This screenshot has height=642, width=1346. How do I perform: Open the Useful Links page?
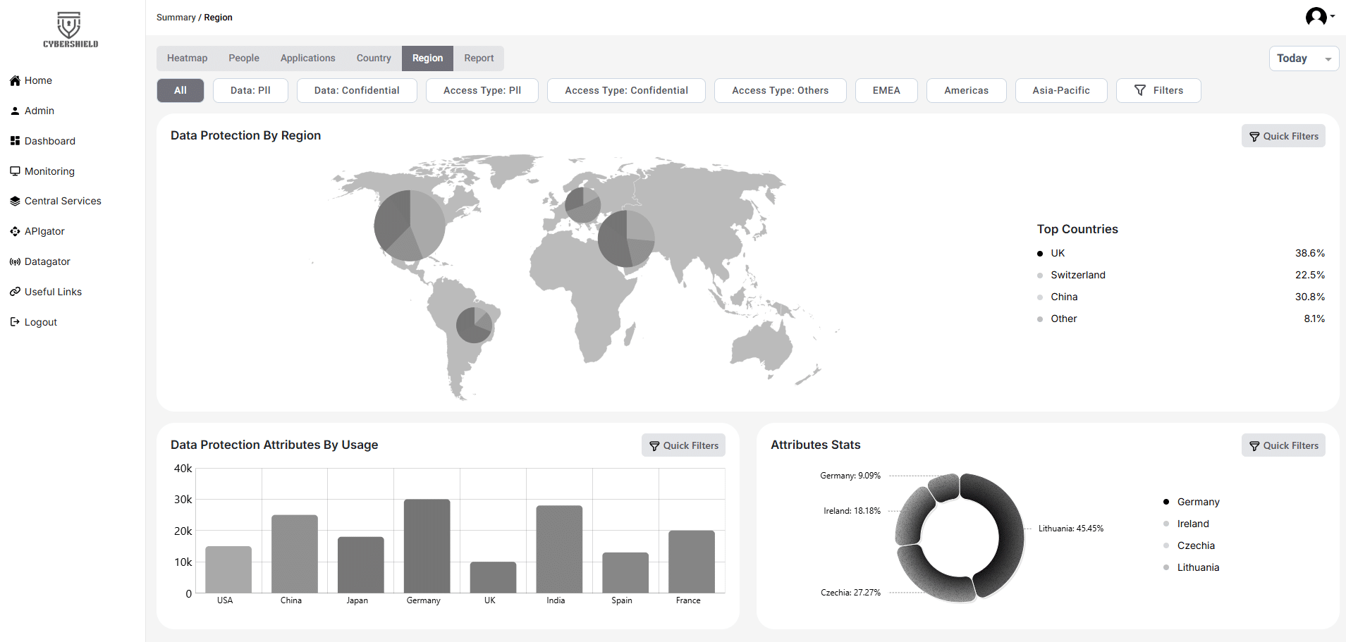pos(53,292)
